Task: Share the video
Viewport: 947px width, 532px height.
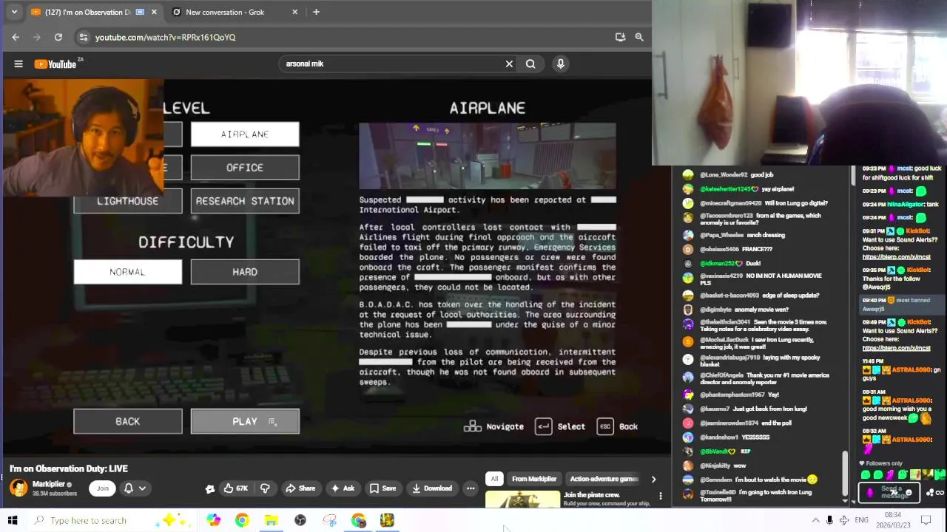Action: tap(300, 488)
